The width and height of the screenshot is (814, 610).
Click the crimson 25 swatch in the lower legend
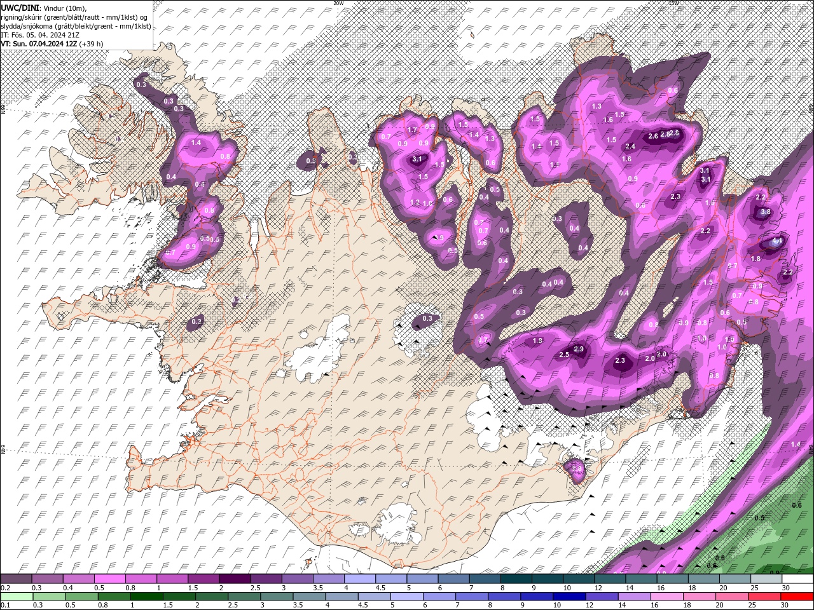click(x=764, y=597)
